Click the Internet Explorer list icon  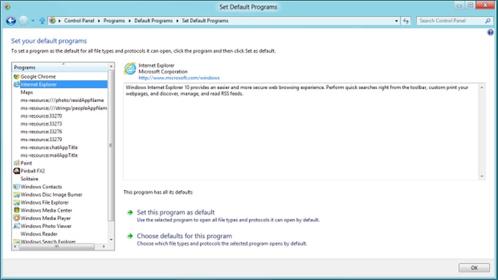[17, 84]
